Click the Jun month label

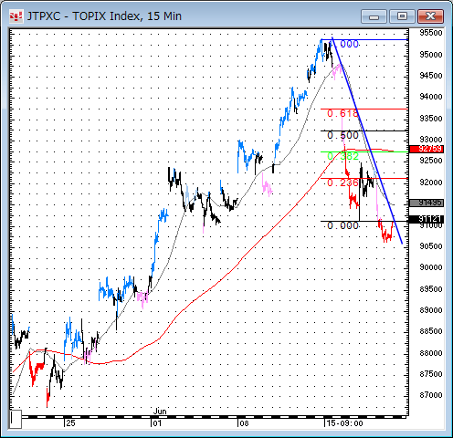(x=160, y=412)
